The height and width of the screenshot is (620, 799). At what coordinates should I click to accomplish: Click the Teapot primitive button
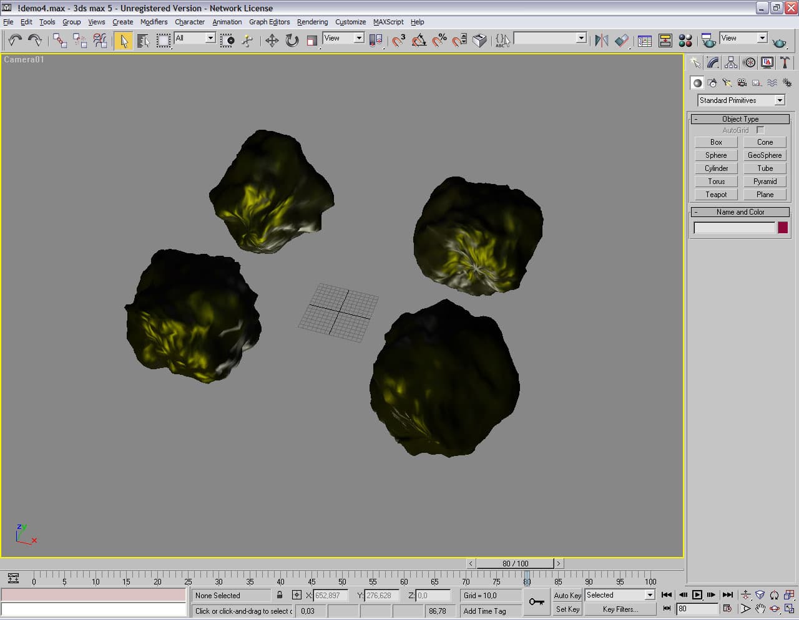716,195
